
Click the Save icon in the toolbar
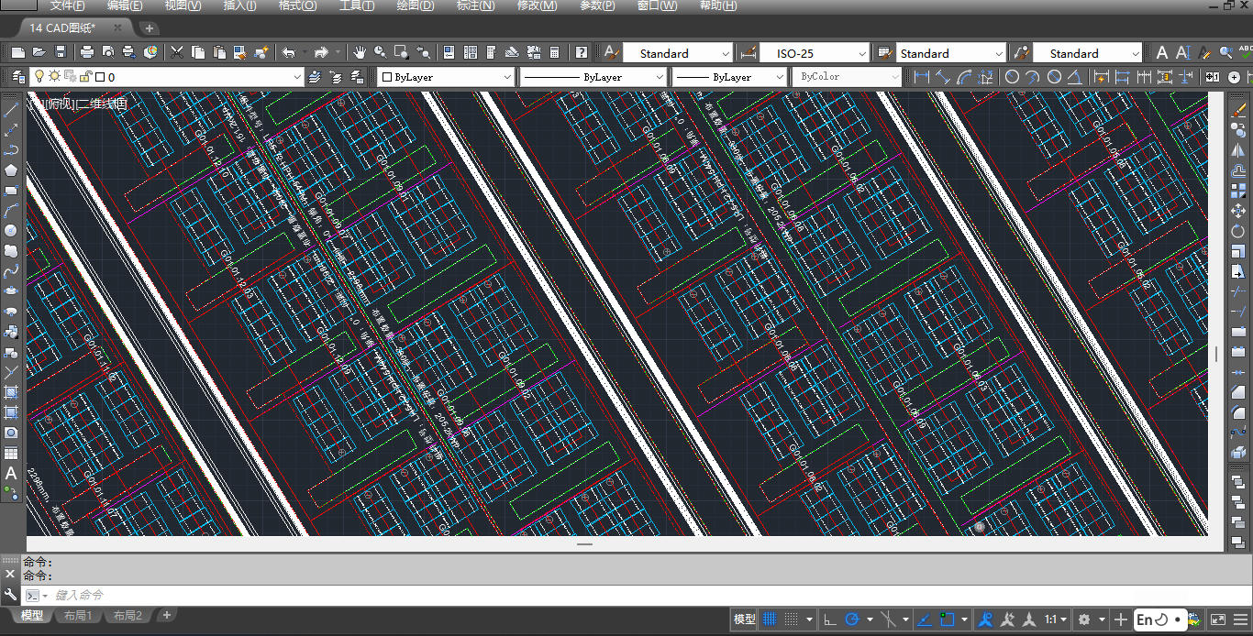click(61, 53)
